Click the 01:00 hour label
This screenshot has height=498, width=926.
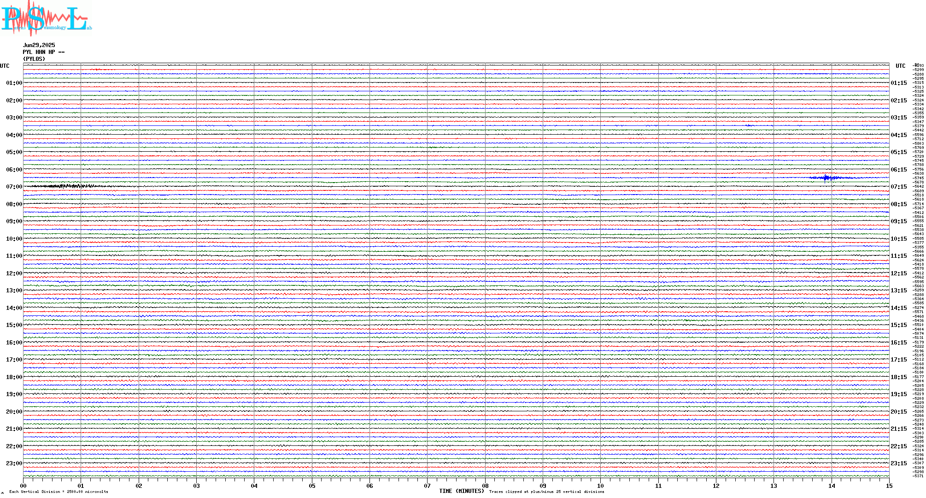[x=14, y=83]
